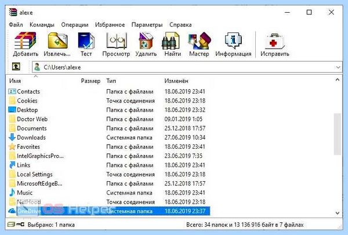
Task: Maximize the alexe WinRAR window
Action: (309, 12)
